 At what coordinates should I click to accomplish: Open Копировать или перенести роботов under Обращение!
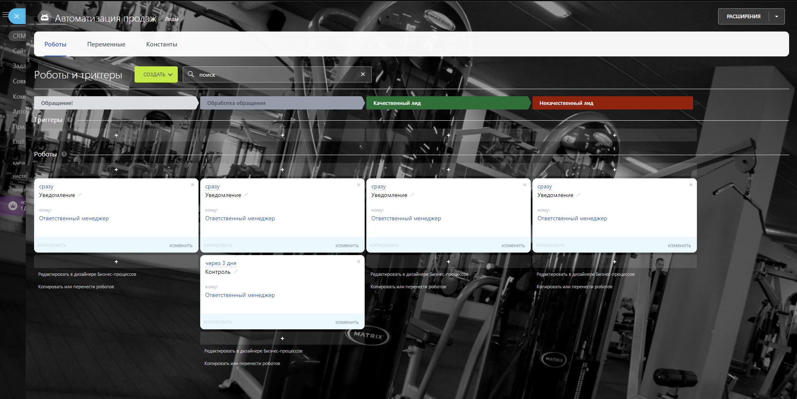click(76, 287)
